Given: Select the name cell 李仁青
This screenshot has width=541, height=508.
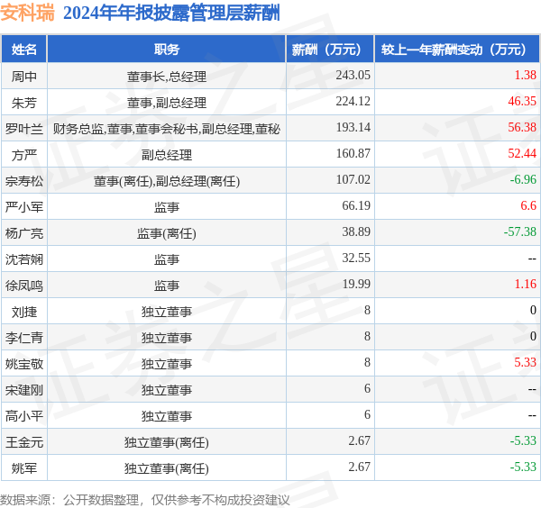Looking at the screenshot, I should coord(23,338).
